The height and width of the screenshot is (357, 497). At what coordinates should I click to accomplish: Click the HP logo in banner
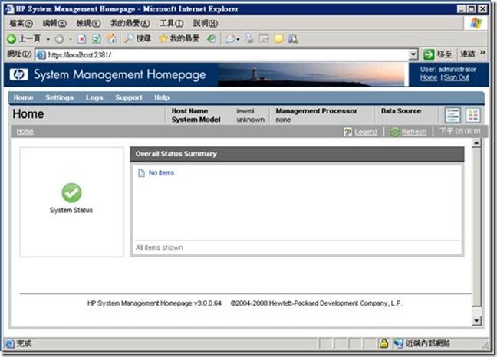18,74
